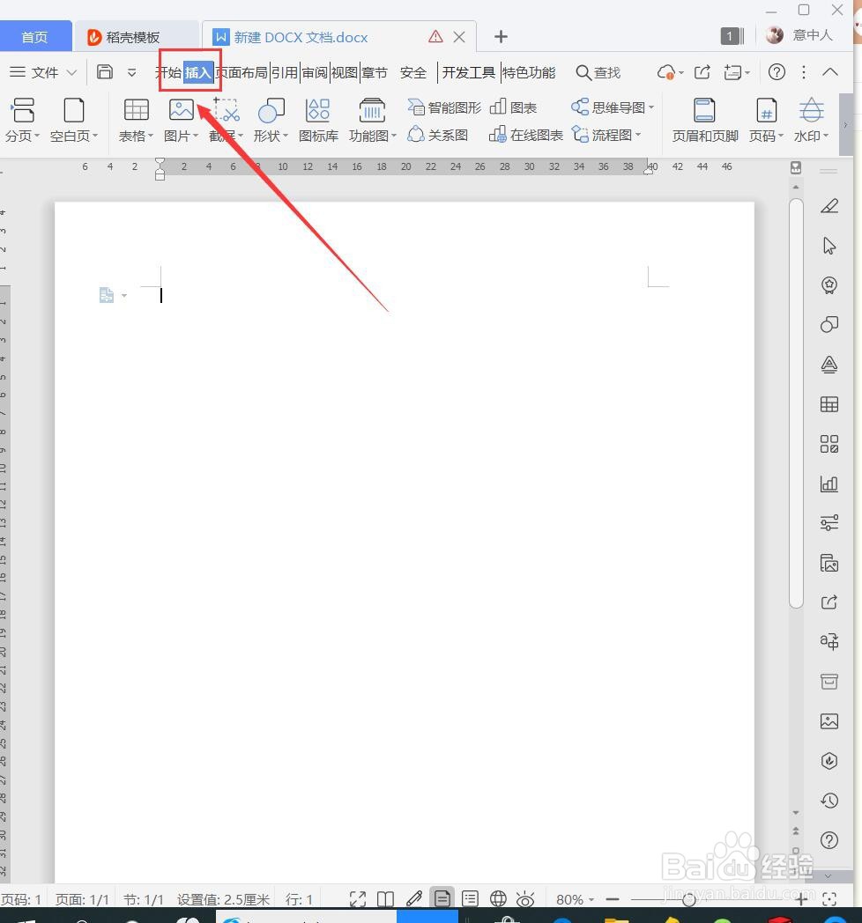Switch to the 页面布局 ribbon tab
Image resolution: width=862 pixels, height=923 pixels.
pyautogui.click(x=242, y=72)
